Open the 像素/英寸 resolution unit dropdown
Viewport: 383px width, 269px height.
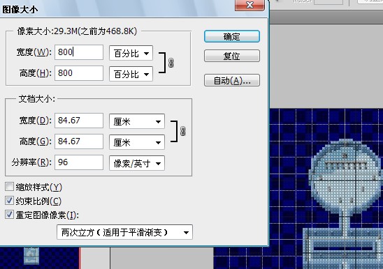point(137,163)
